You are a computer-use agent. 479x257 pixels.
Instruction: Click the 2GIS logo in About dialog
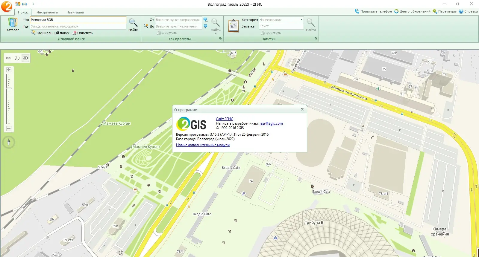[x=192, y=124]
